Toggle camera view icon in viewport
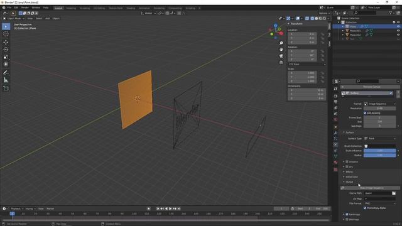This screenshot has width=402, height=226. click(281, 56)
